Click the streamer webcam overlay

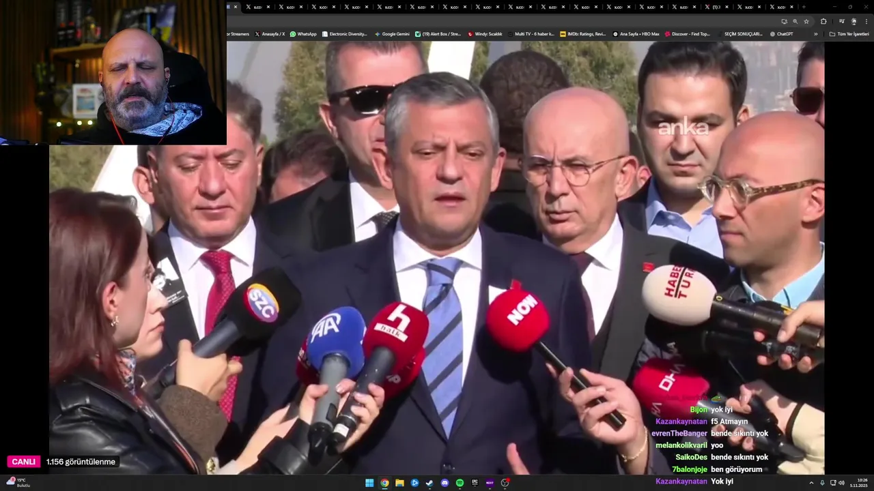[x=113, y=72]
